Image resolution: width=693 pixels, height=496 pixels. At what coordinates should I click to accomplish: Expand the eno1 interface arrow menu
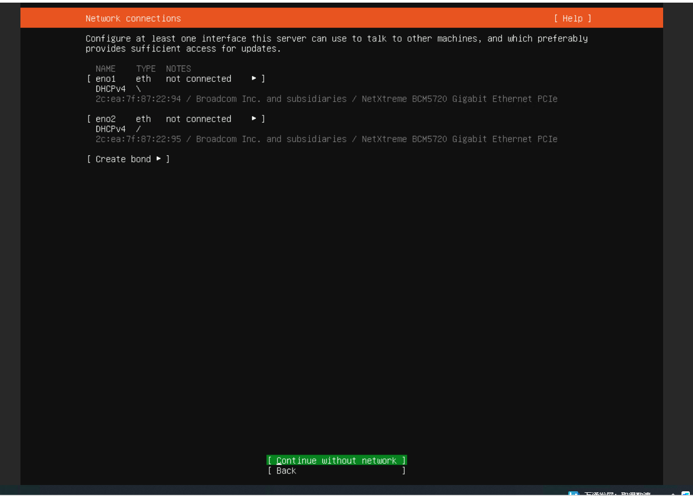click(x=254, y=78)
